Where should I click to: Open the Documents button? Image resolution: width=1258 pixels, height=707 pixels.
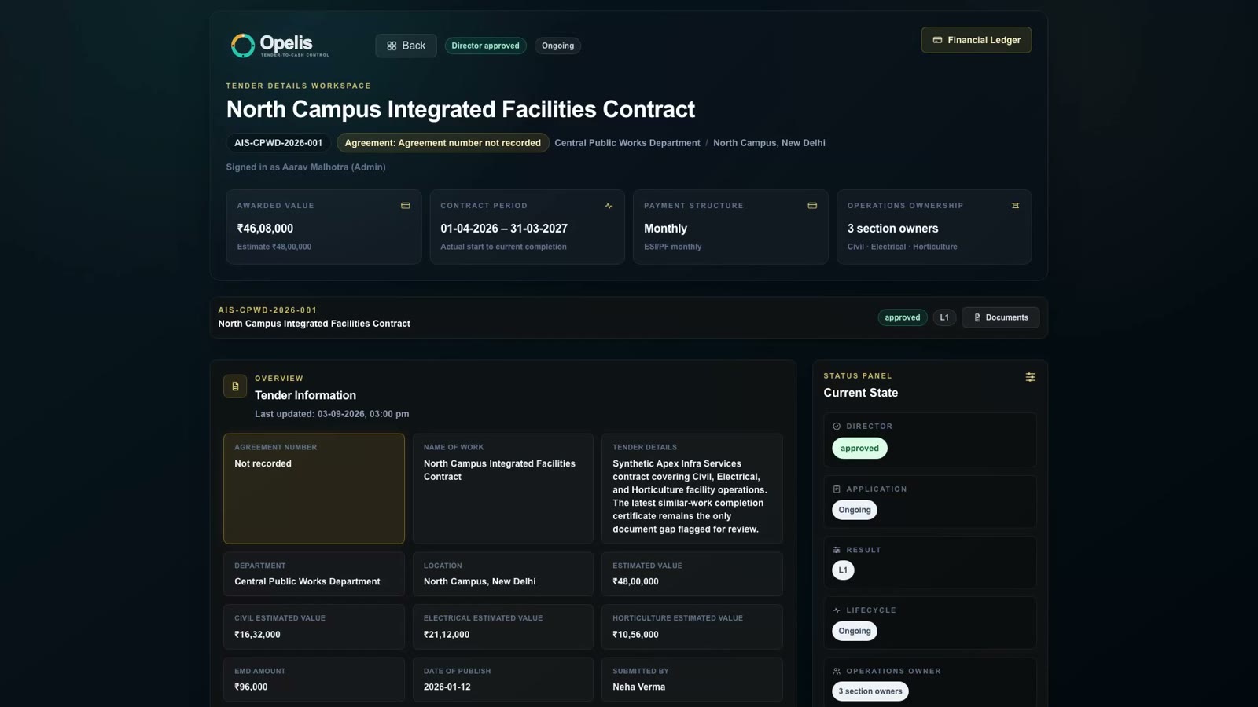tap(1000, 317)
